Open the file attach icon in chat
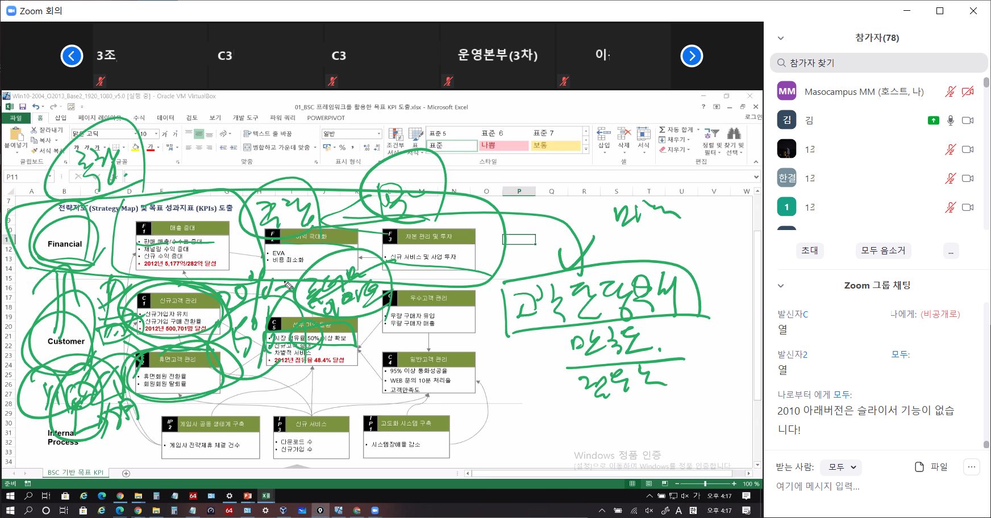This screenshot has width=991, height=518. click(x=919, y=467)
